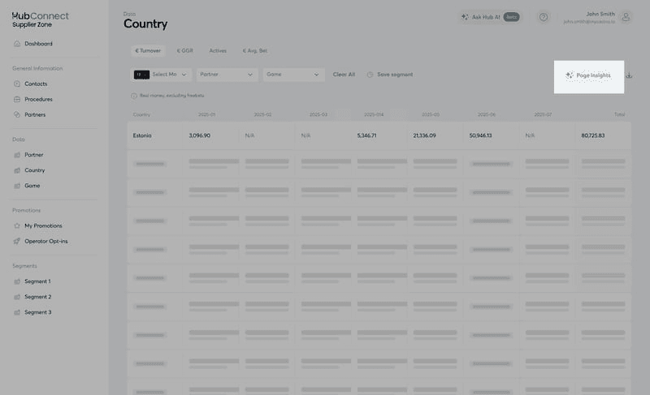Click the Segment 2 icon
This screenshot has width=650, height=395.
click(17, 297)
